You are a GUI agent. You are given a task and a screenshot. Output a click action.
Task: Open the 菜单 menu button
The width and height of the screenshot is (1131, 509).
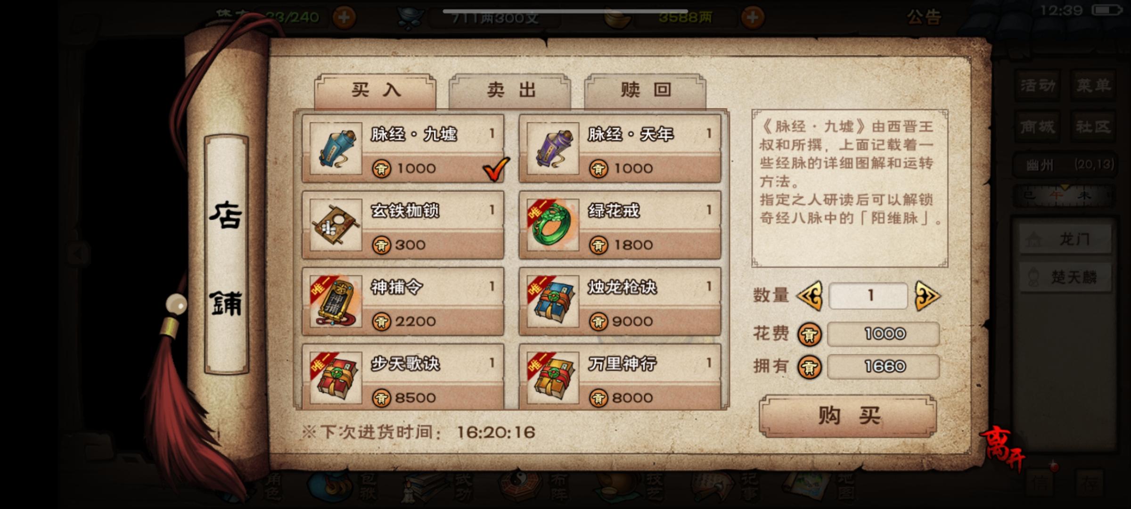tap(1093, 85)
